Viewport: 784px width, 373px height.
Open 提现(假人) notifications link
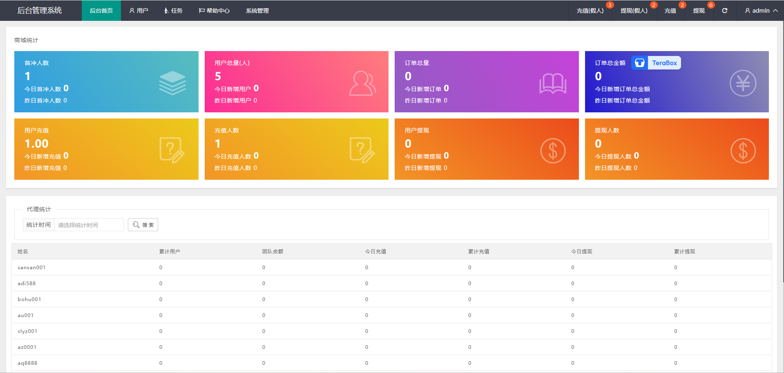(634, 11)
